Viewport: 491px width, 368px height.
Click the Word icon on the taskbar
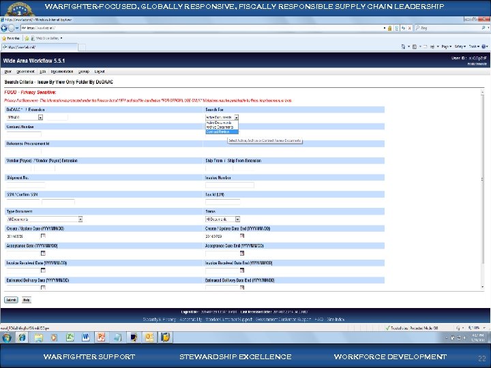pos(85,337)
